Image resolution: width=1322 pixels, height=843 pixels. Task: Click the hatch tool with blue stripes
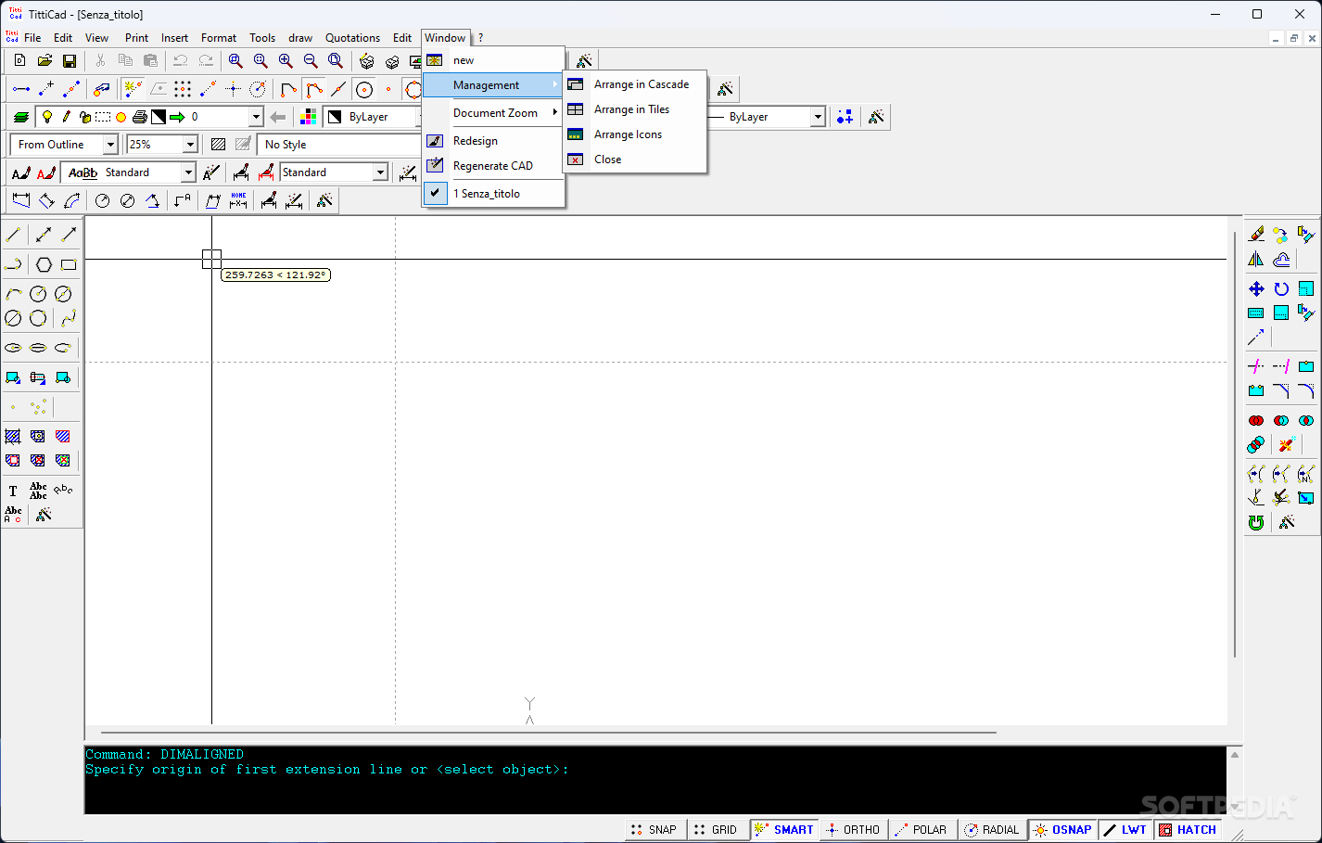(13, 436)
